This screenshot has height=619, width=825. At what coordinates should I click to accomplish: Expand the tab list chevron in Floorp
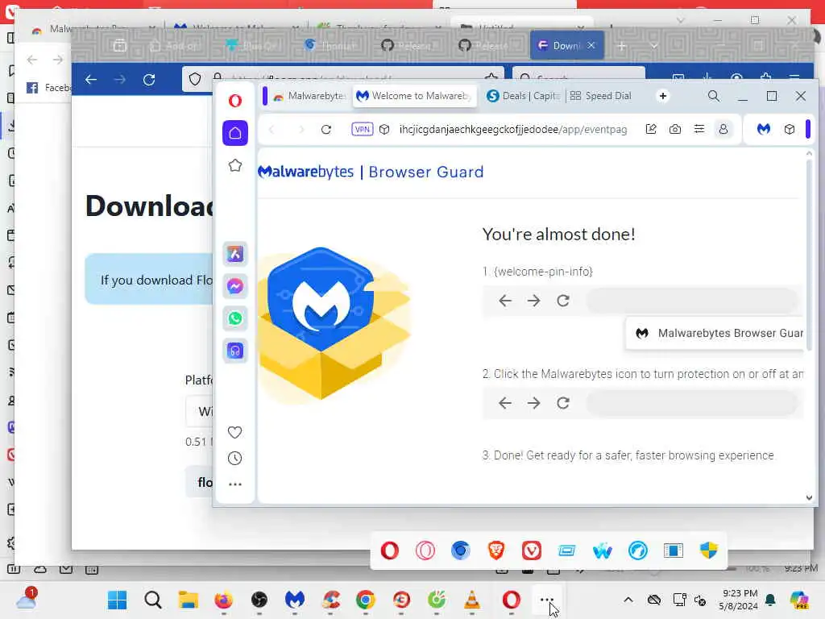tap(654, 46)
